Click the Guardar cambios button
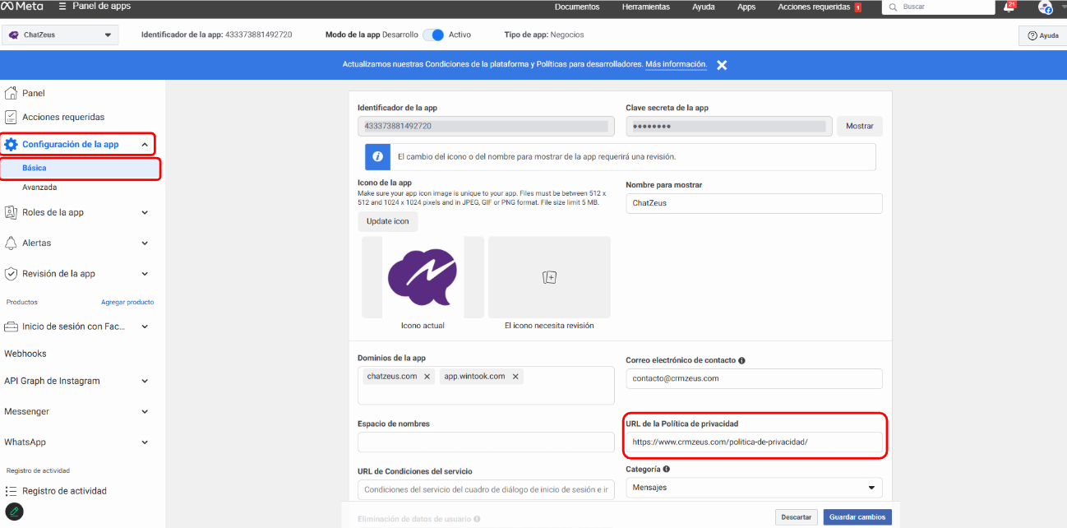Screen dimensions: 1067x528 pos(857,517)
